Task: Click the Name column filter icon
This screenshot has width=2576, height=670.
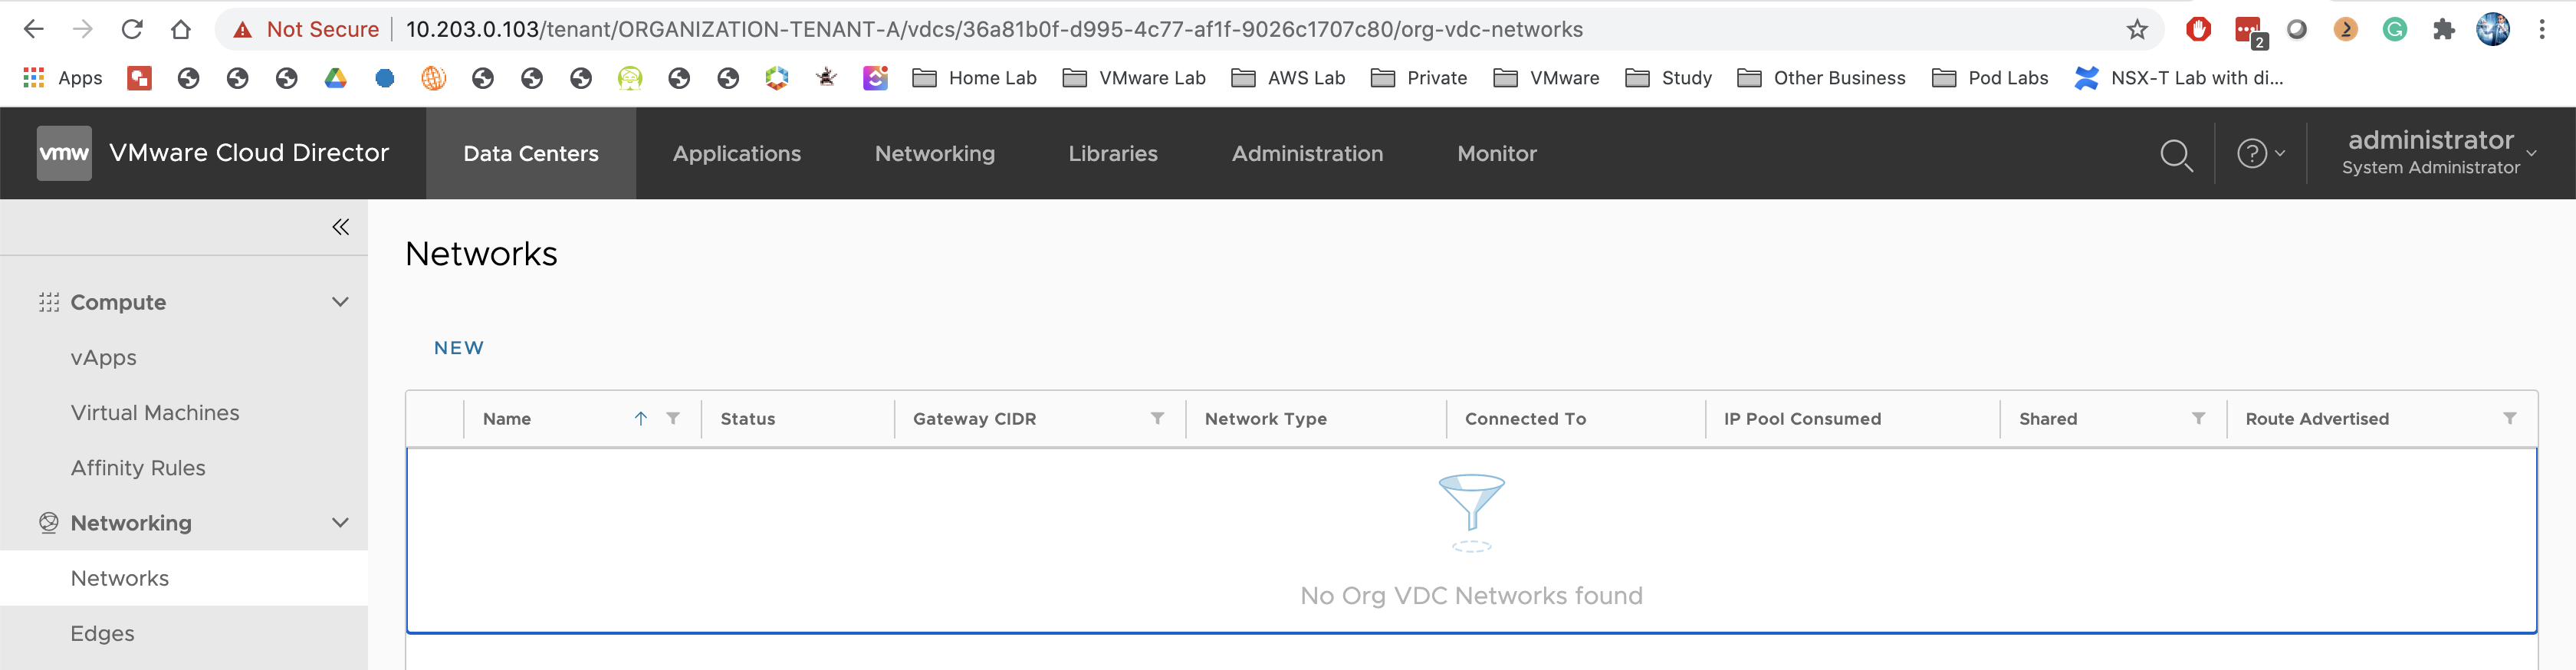Action: click(x=673, y=418)
